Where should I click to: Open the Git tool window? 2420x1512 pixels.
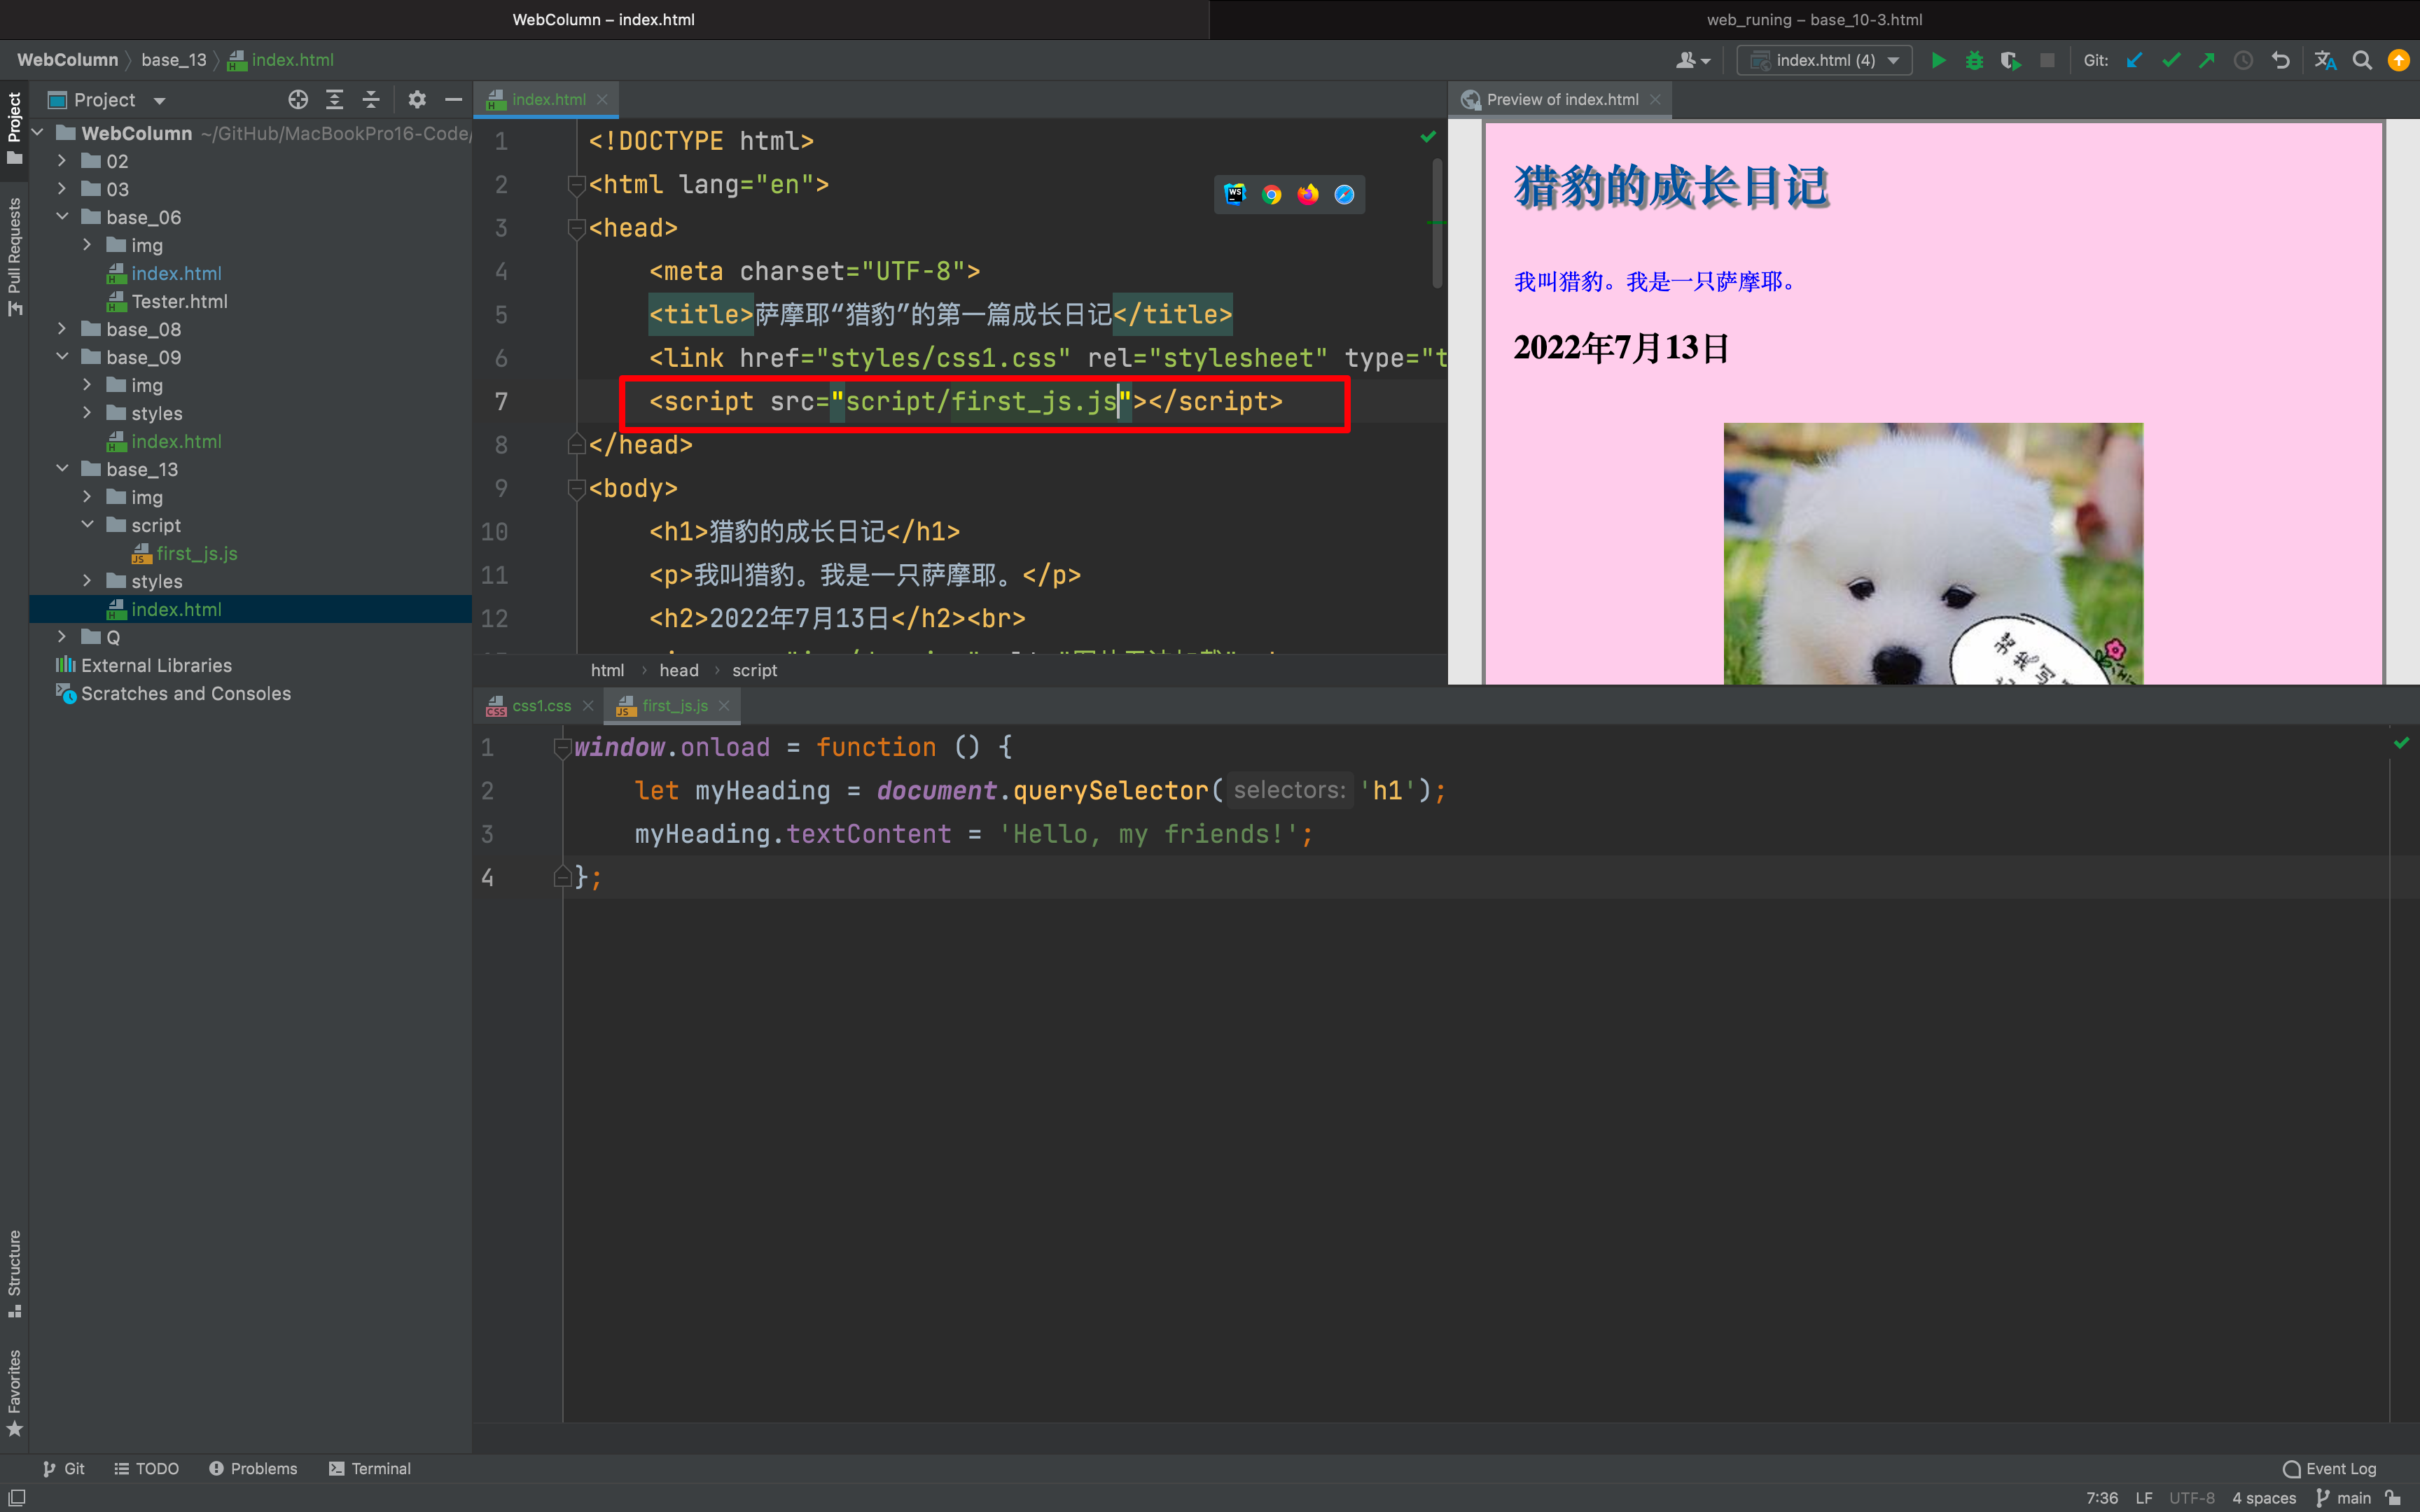64,1469
